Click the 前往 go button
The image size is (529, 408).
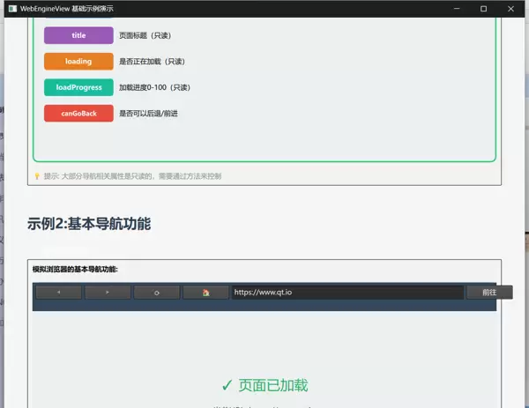click(489, 293)
